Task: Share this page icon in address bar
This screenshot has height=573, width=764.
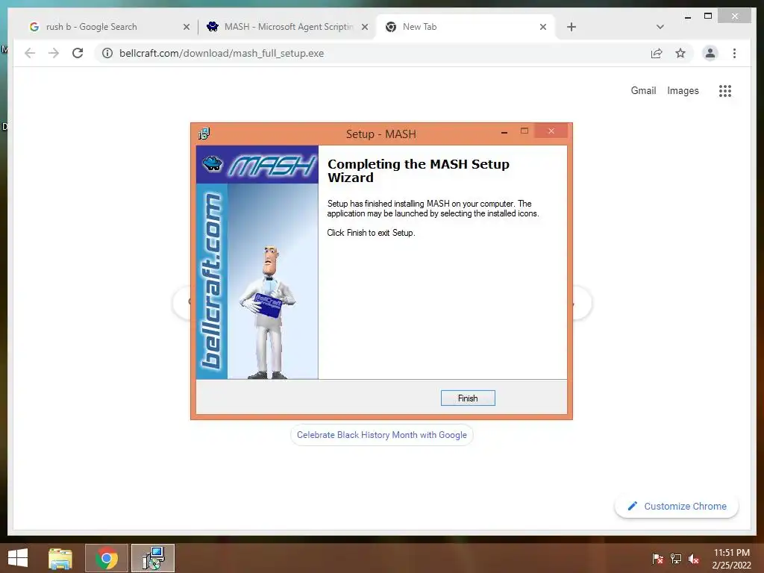Action: tap(657, 54)
